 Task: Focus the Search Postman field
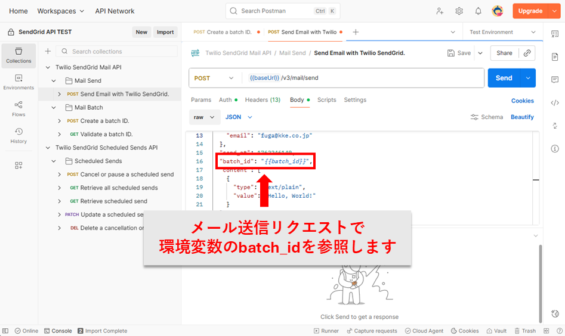point(283,11)
